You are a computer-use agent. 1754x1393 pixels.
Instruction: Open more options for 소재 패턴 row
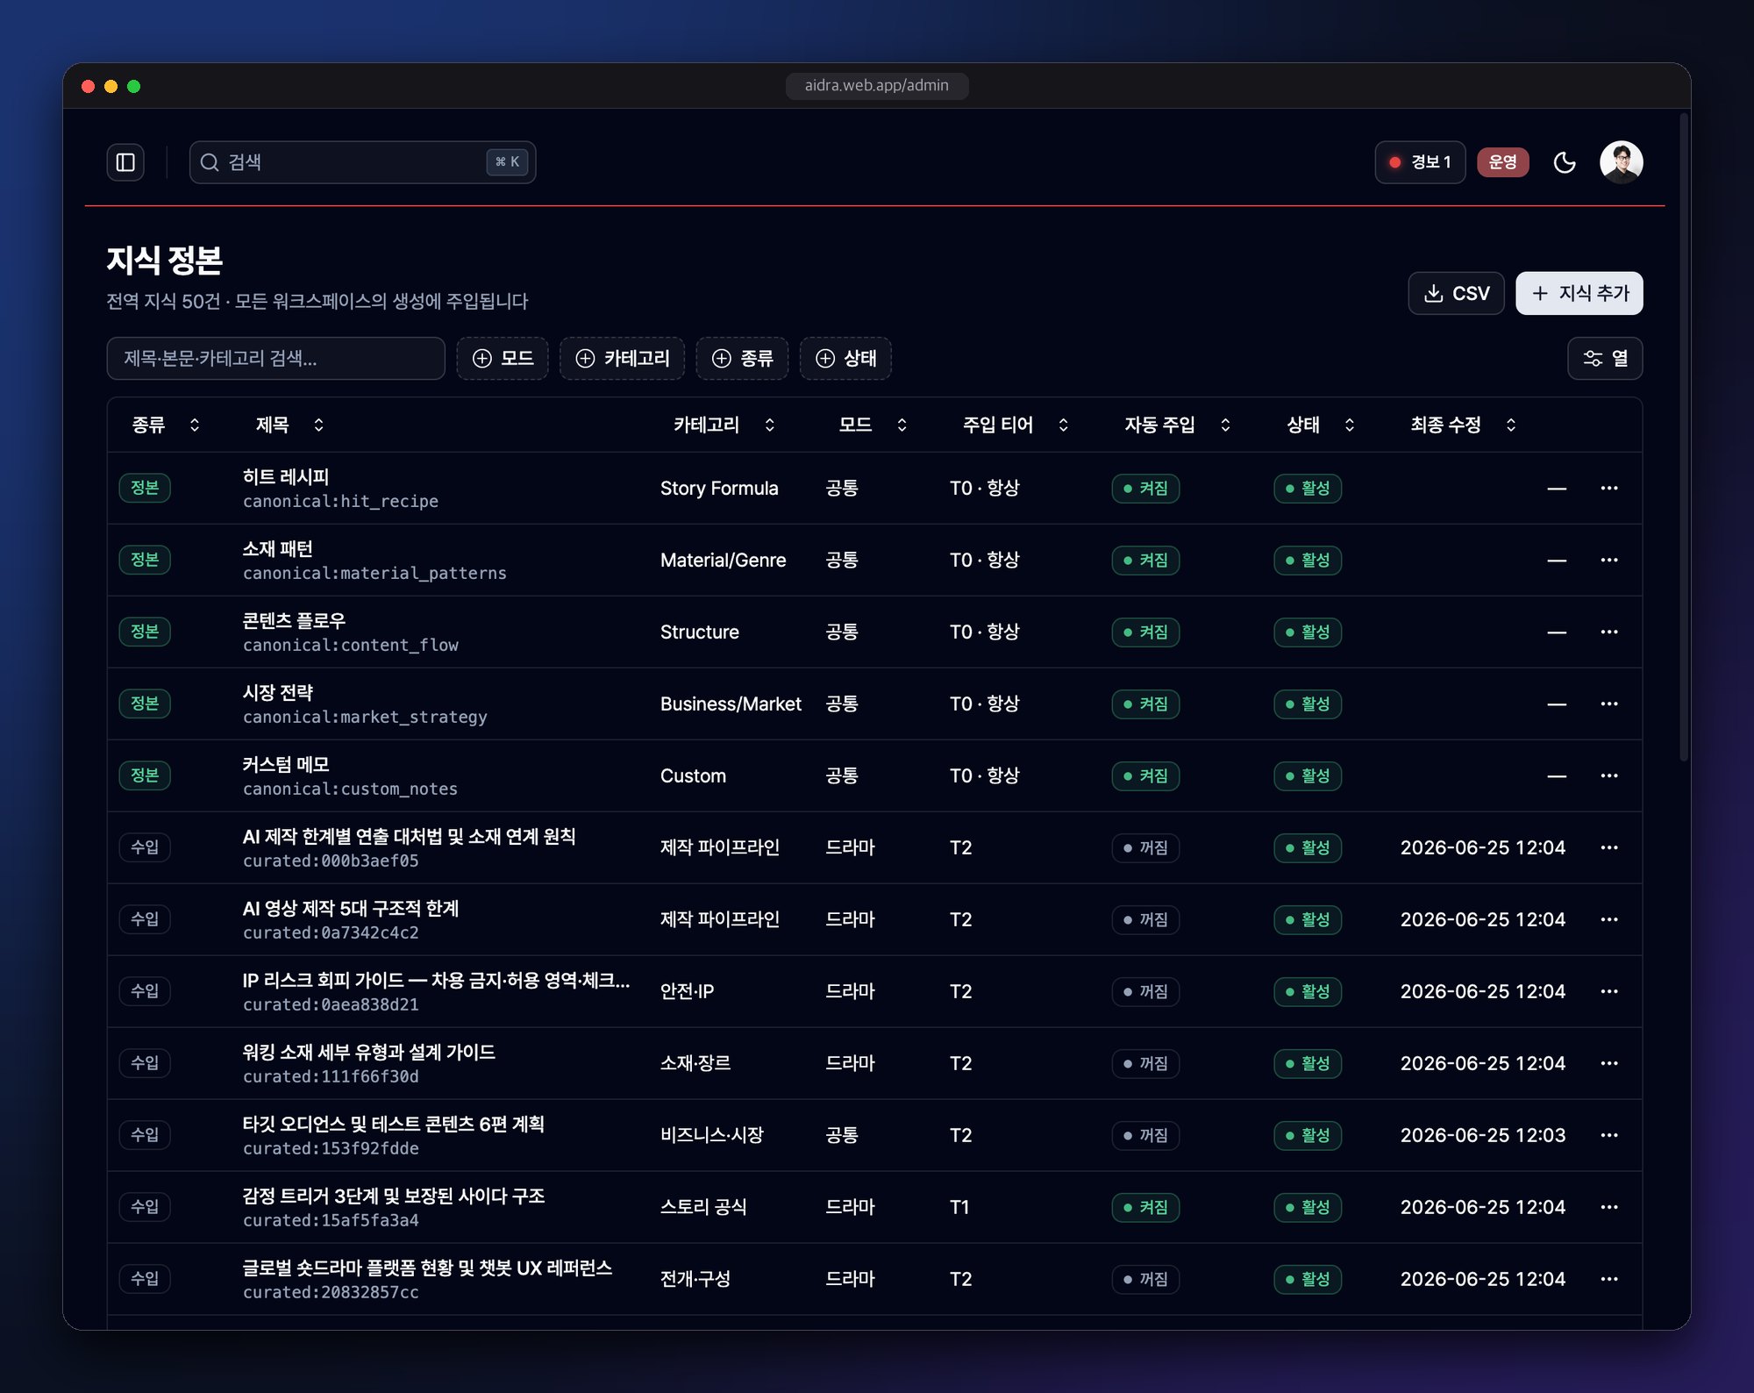[1608, 560]
